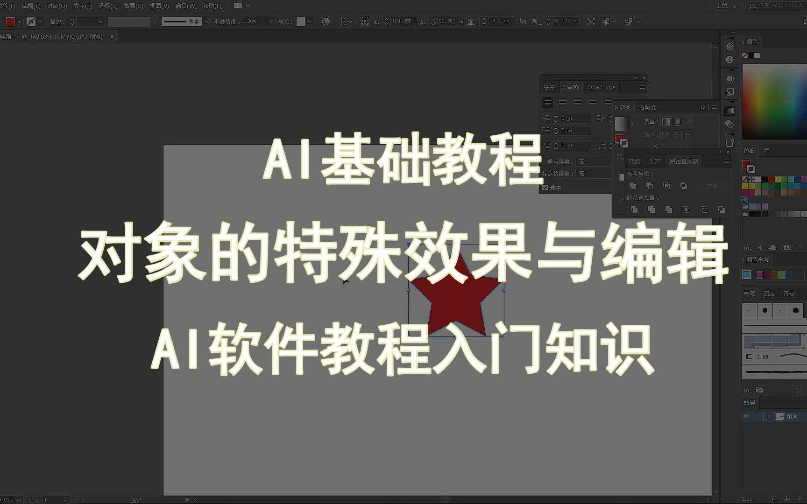Screen dimensions: 807x504
Task: Switch to the 透明度 tab
Action: coord(647,107)
